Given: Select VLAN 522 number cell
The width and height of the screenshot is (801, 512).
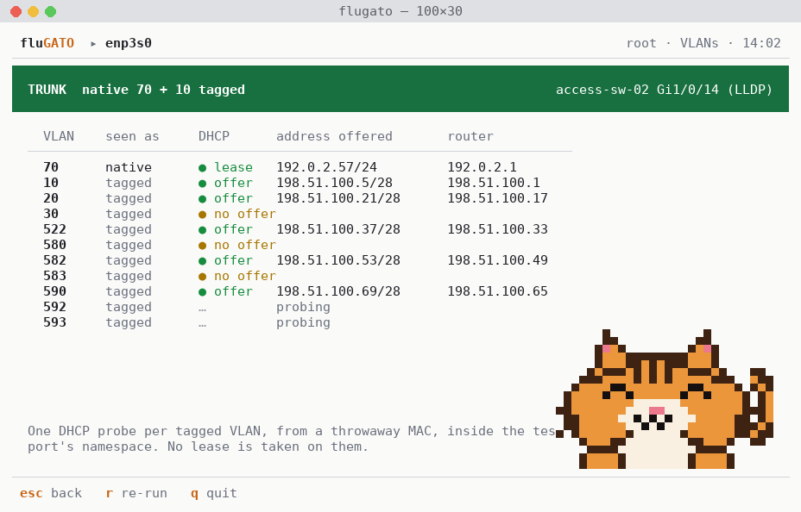Looking at the screenshot, I should 54,229.
